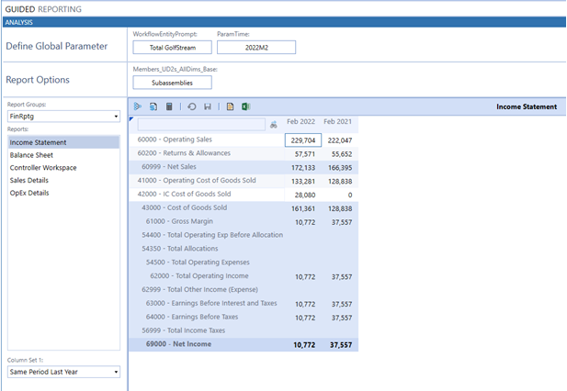This screenshot has width=567, height=391.
Task: Click the ANALYSIS tab header
Action: [x=18, y=22]
